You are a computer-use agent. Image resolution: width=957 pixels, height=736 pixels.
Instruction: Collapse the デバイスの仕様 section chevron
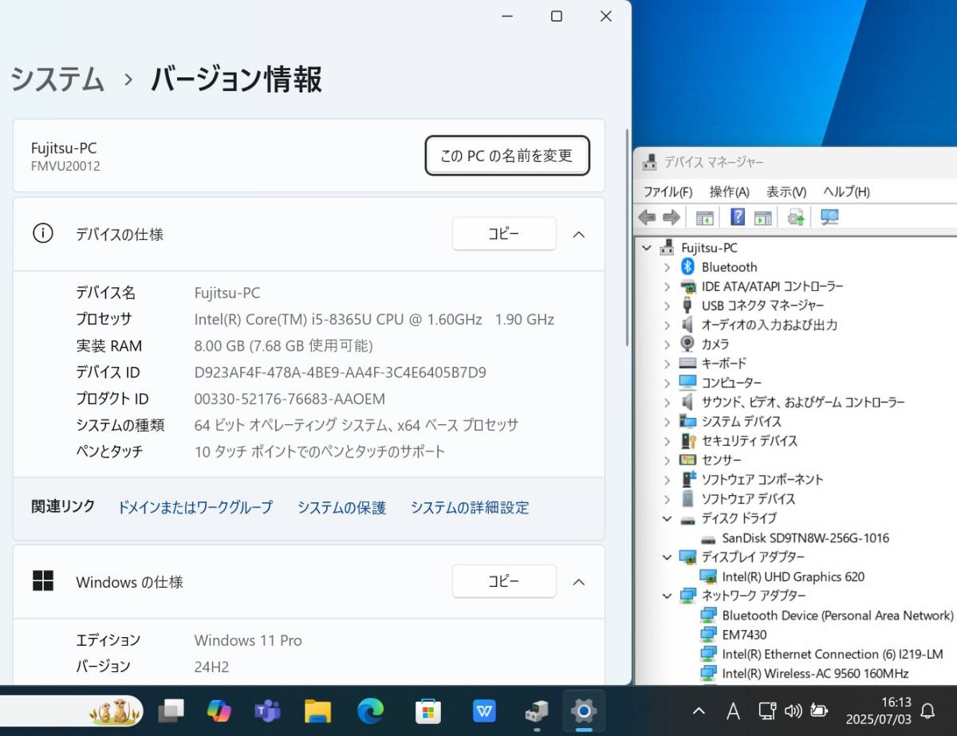(579, 234)
